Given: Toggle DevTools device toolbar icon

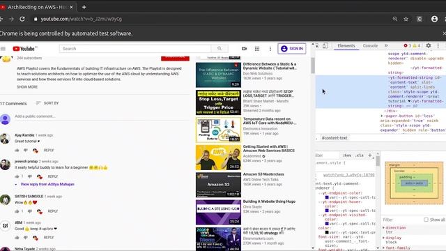Looking at the screenshot, I should 325,45.
